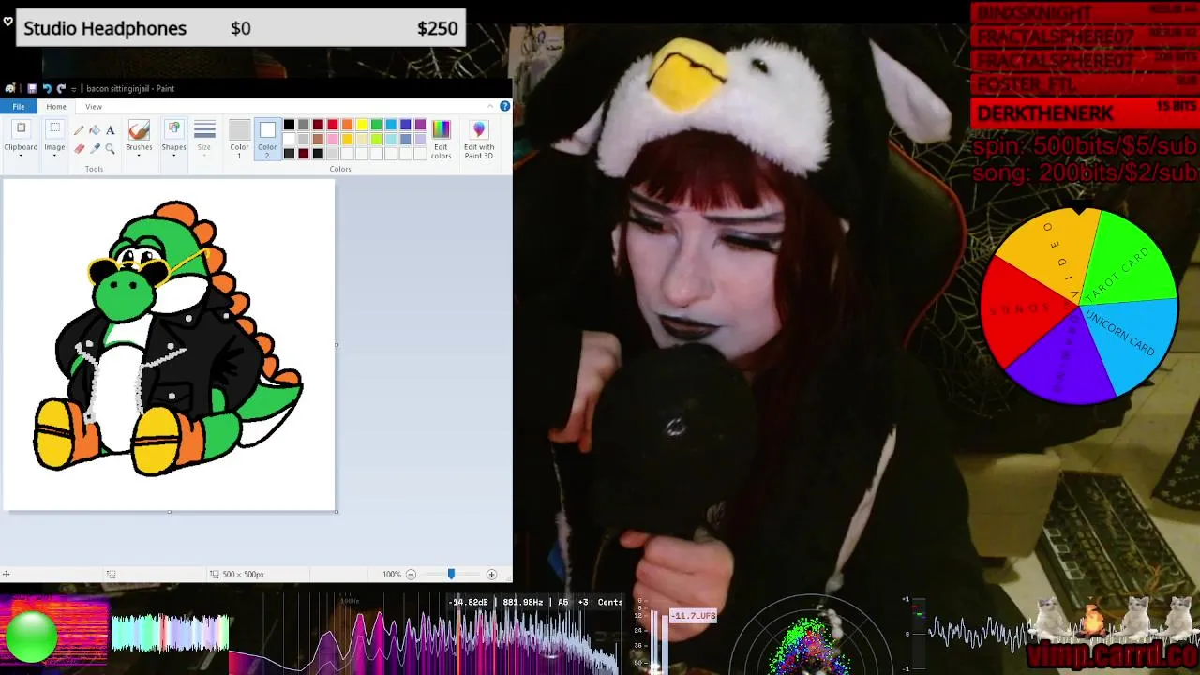This screenshot has height=675, width=1200.
Task: Pick the black color swatch
Action: tap(289, 125)
